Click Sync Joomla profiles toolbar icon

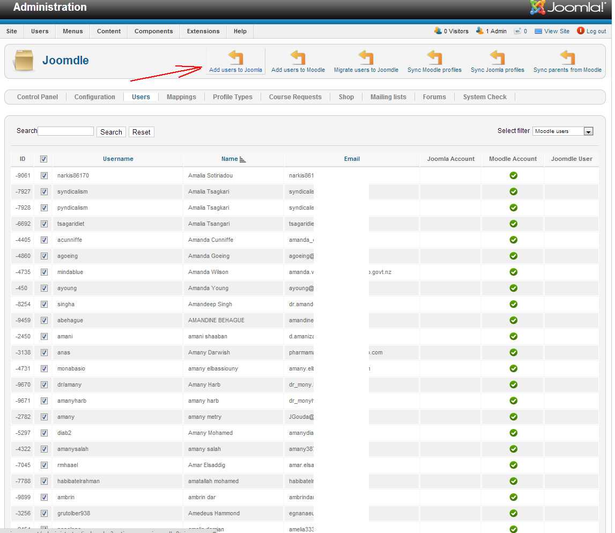click(x=497, y=58)
